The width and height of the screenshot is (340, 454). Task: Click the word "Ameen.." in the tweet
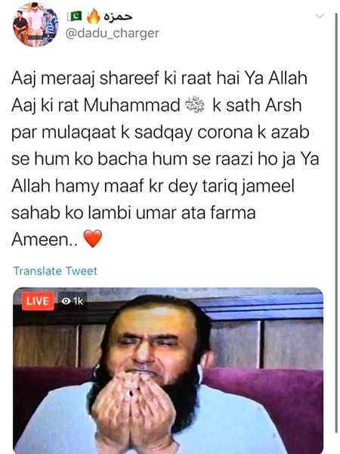coord(45,240)
